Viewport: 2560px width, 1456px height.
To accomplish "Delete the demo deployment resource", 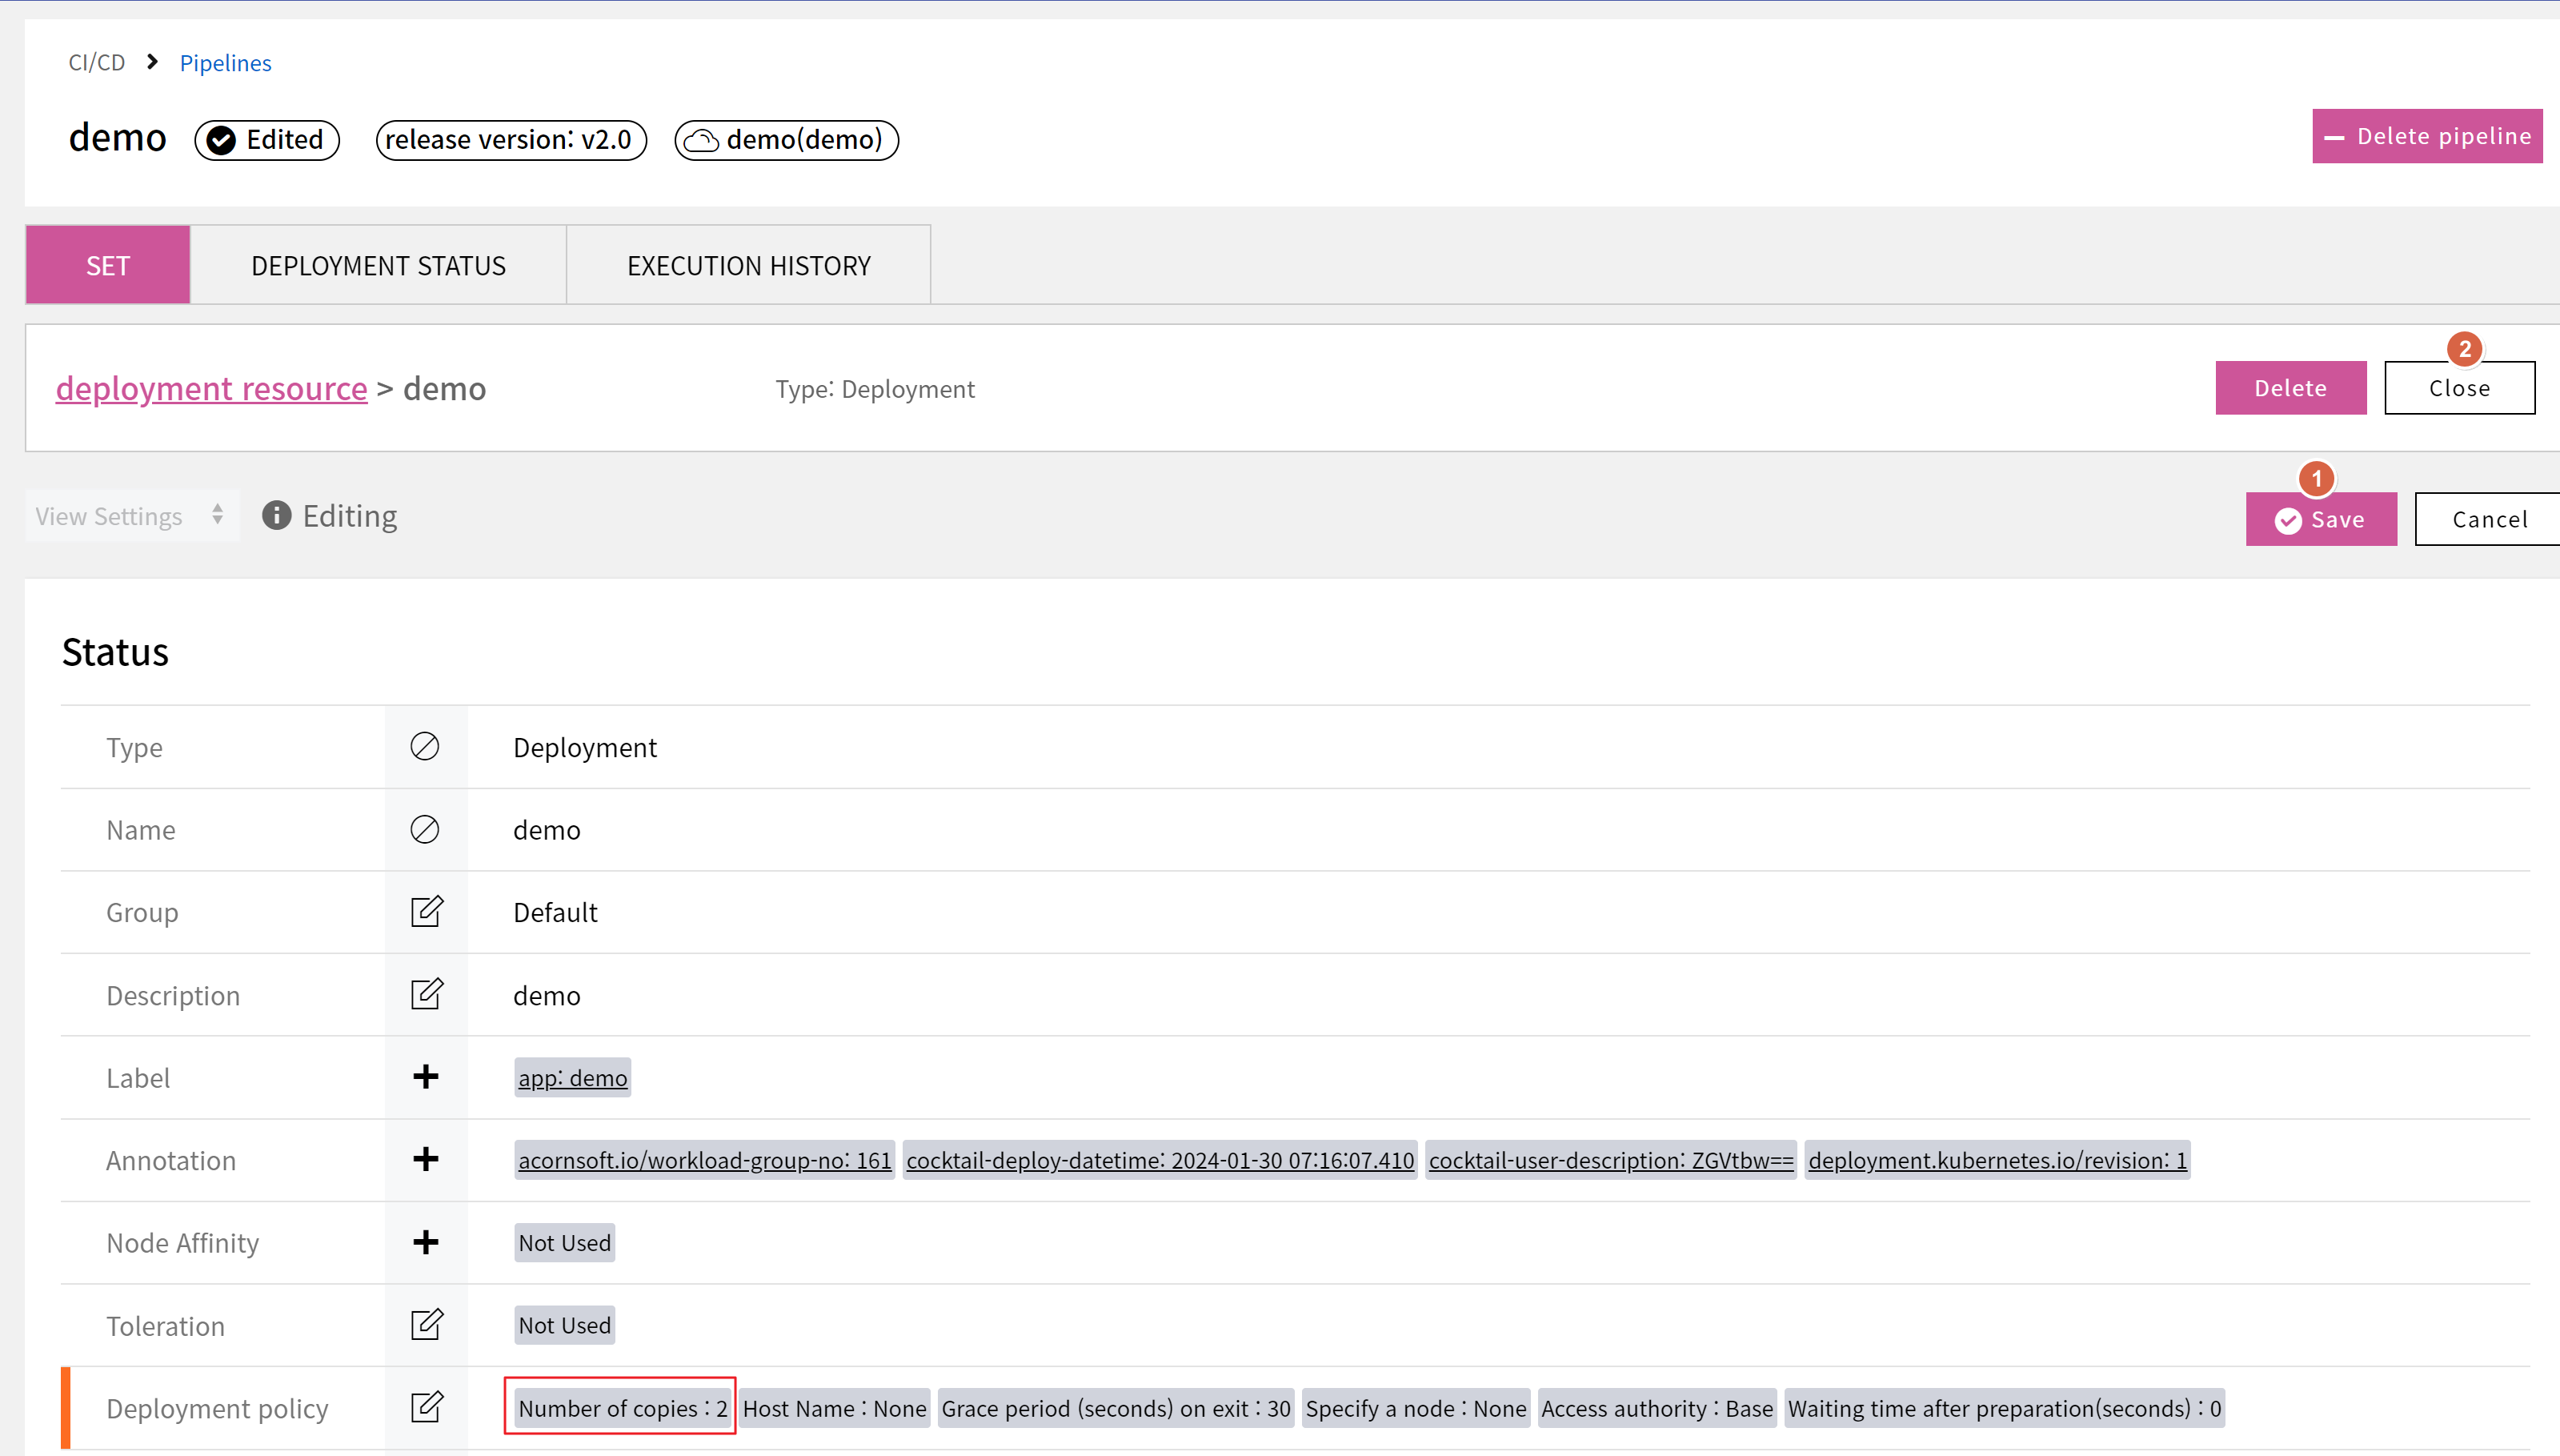I will click(x=2290, y=388).
